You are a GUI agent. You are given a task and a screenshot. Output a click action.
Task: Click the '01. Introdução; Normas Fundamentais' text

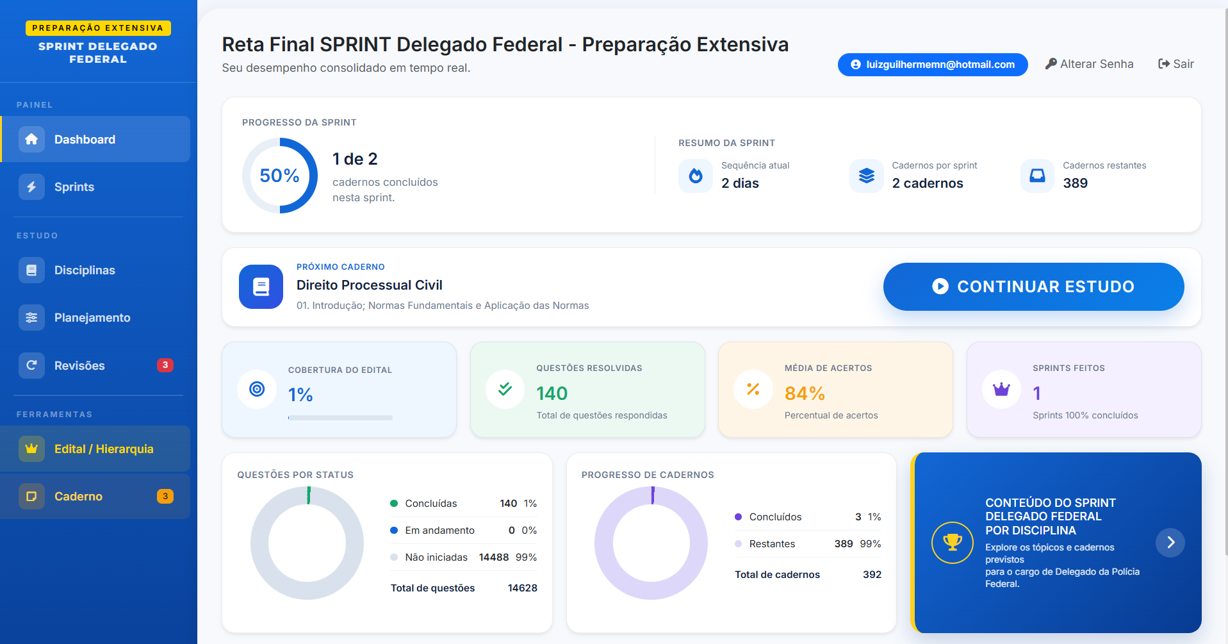(x=443, y=306)
